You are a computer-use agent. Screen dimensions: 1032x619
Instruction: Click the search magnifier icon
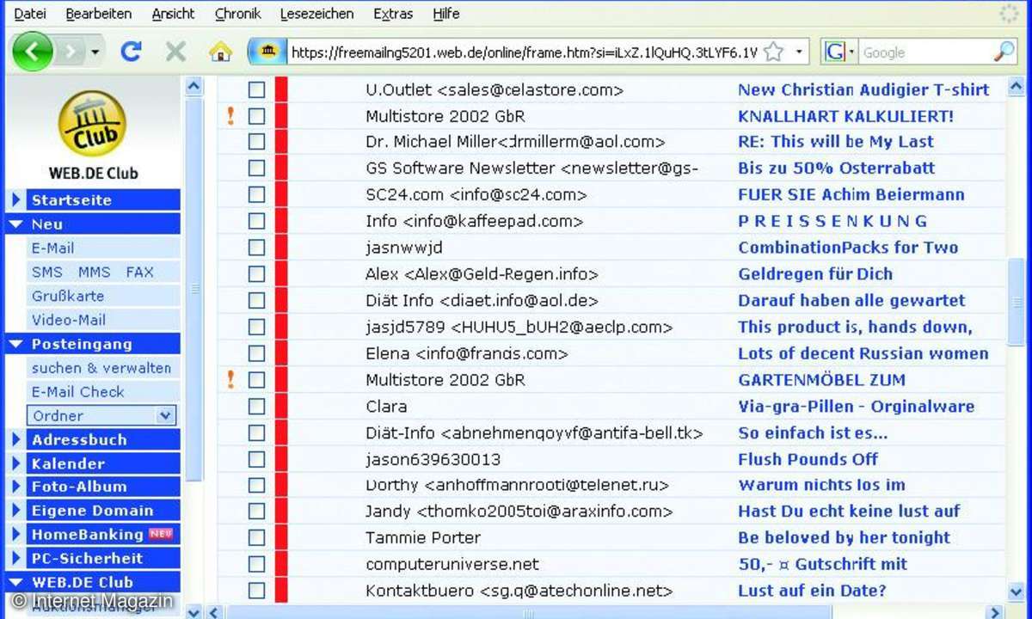tap(1004, 52)
